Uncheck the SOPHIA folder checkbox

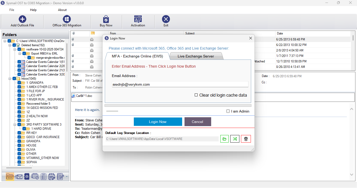pyautogui.click(x=19, y=162)
